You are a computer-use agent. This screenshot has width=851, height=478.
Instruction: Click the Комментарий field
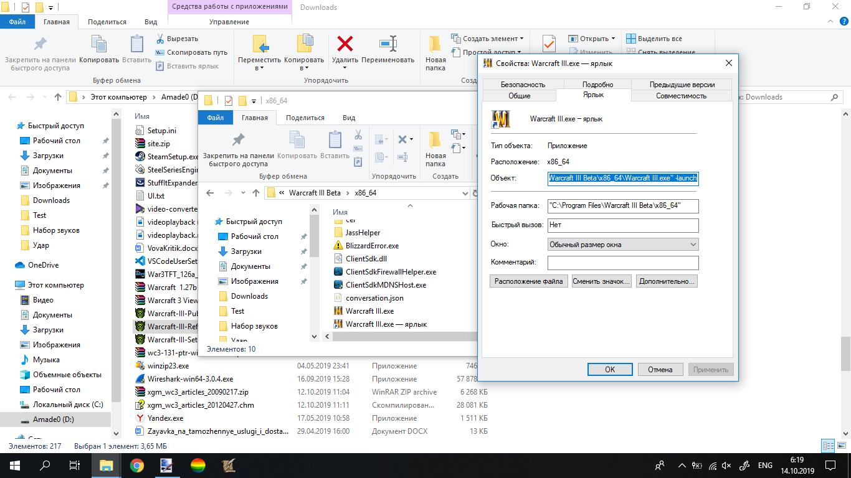point(623,263)
